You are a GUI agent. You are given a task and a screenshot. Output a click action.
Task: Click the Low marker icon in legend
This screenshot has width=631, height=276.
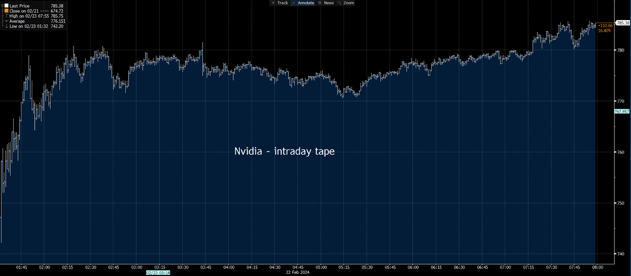[6, 27]
